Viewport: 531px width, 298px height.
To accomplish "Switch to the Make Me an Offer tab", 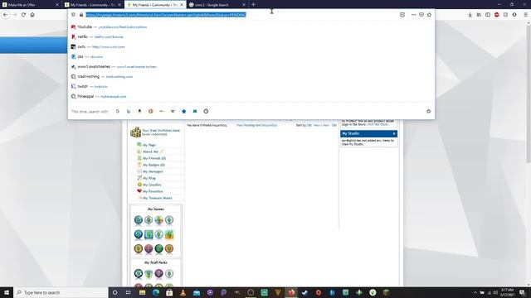I will pos(31,5).
